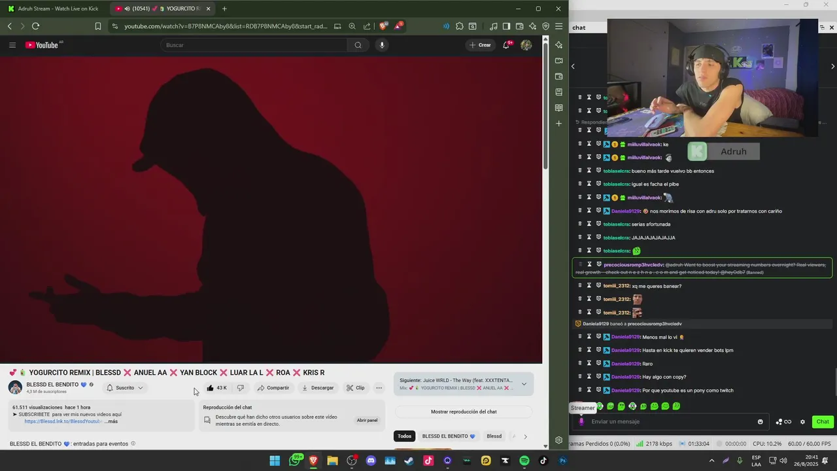The height and width of the screenshot is (471, 837).
Task: Open emoji picker in chat input
Action: (760, 422)
